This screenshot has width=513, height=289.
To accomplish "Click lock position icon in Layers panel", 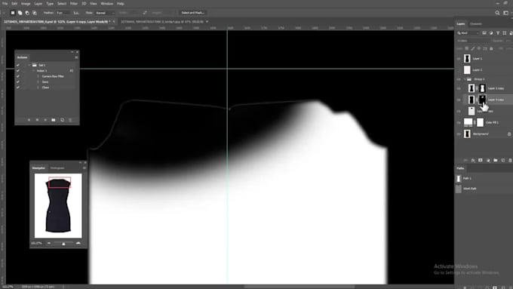I will (479, 48).
